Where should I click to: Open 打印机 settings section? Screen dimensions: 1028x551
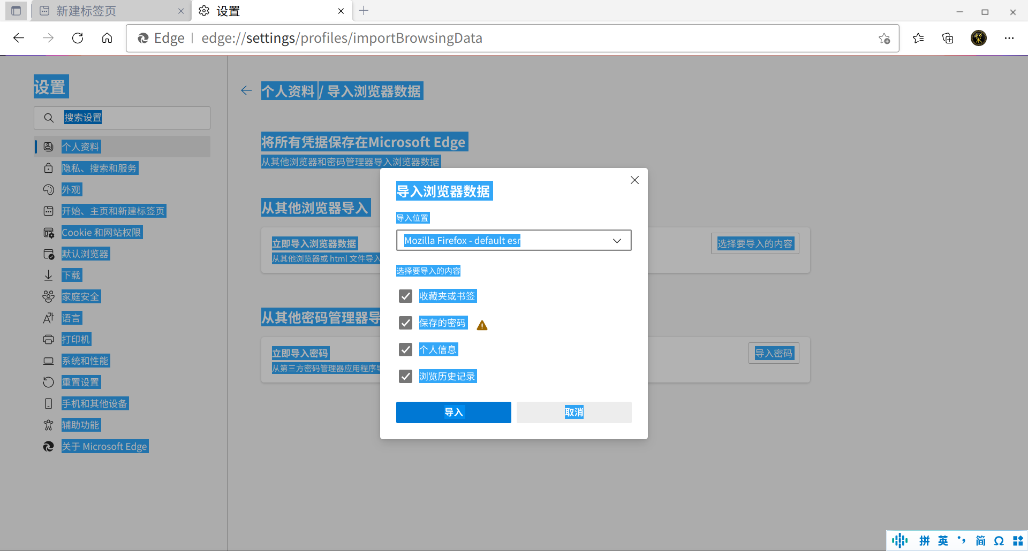tap(123, 339)
